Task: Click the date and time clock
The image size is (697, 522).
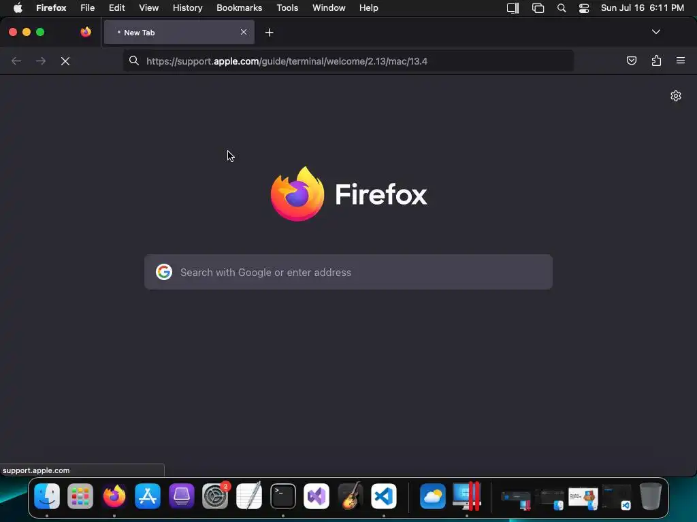Action: (643, 8)
